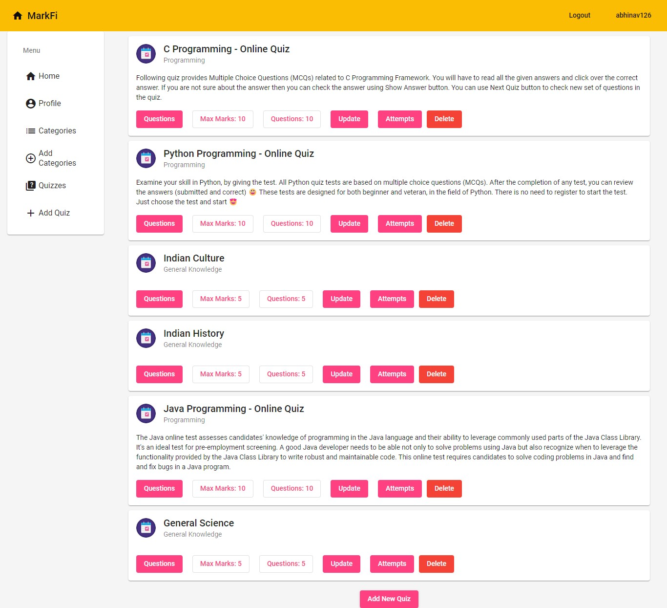667x608 pixels.
Task: Click Max Marks: 10 on Python quiz
Action: point(223,224)
